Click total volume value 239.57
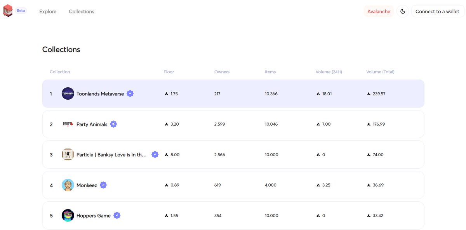The width and height of the screenshot is (466, 230). (379, 94)
